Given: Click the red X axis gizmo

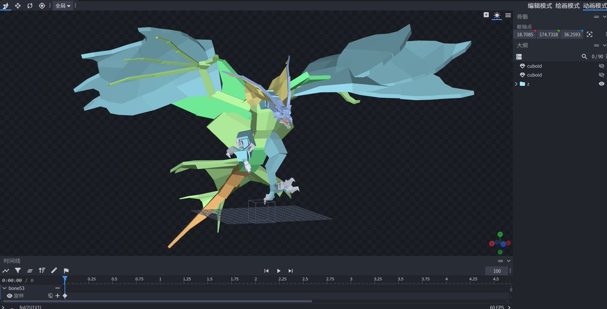Looking at the screenshot, I should pos(492,243).
